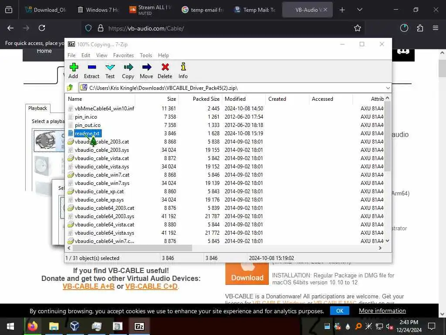Open the Favorites menu

click(123, 55)
